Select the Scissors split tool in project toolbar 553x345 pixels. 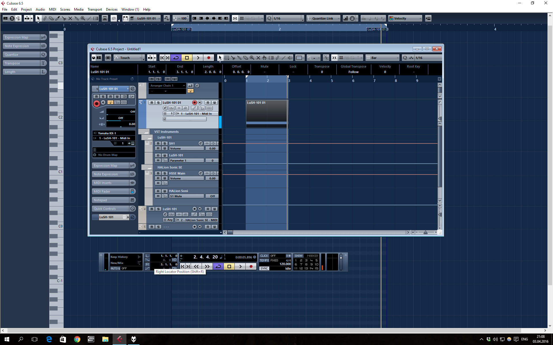(233, 58)
